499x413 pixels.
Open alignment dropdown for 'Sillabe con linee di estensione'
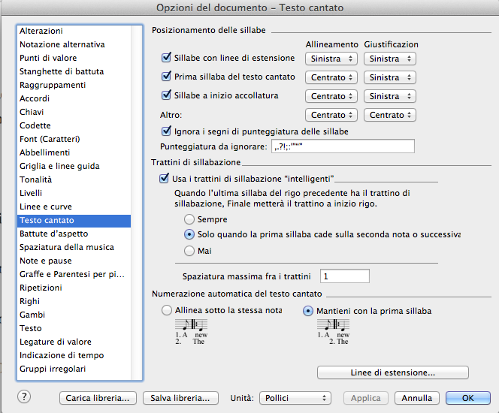click(x=331, y=58)
